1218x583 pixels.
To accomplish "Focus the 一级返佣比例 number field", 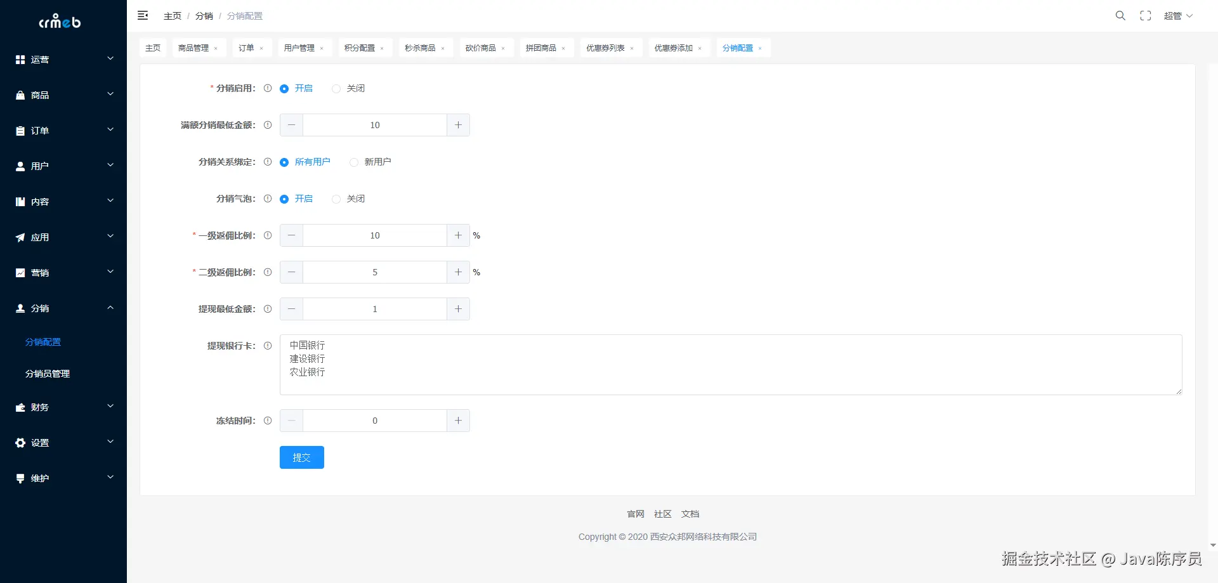I will [x=375, y=235].
